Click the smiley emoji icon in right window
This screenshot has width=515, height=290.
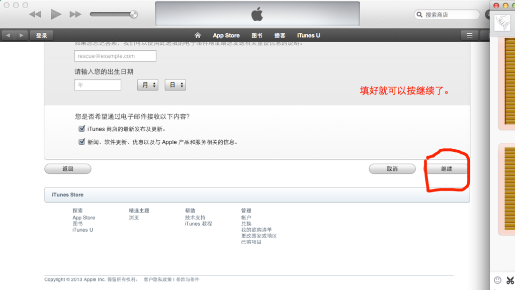tap(497, 280)
